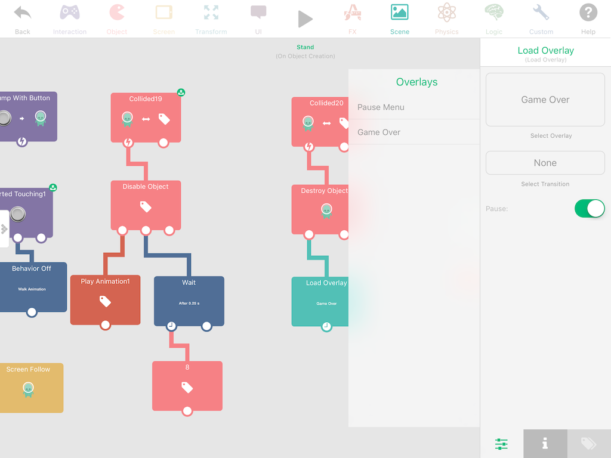Open the Game Over overlay selector
611x458 pixels.
[x=545, y=100]
